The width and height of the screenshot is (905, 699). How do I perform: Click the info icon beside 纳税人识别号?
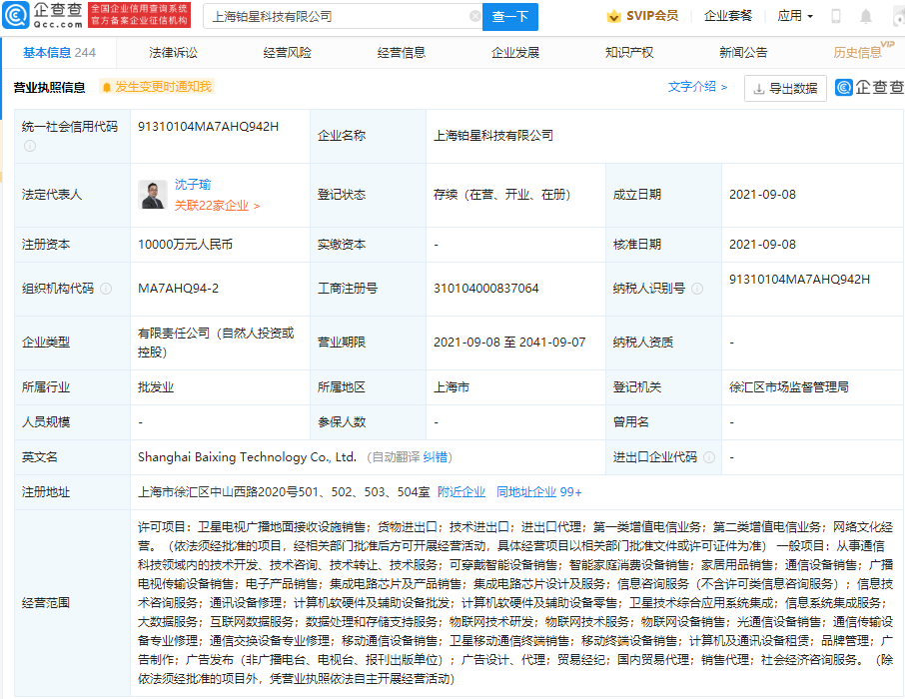pos(697,289)
